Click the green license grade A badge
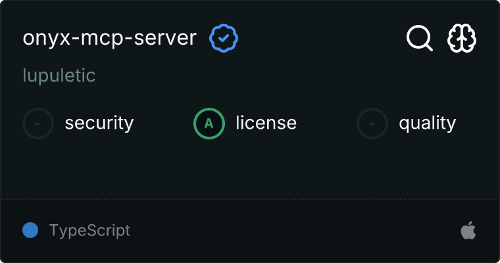This screenshot has height=263, width=500. [209, 123]
